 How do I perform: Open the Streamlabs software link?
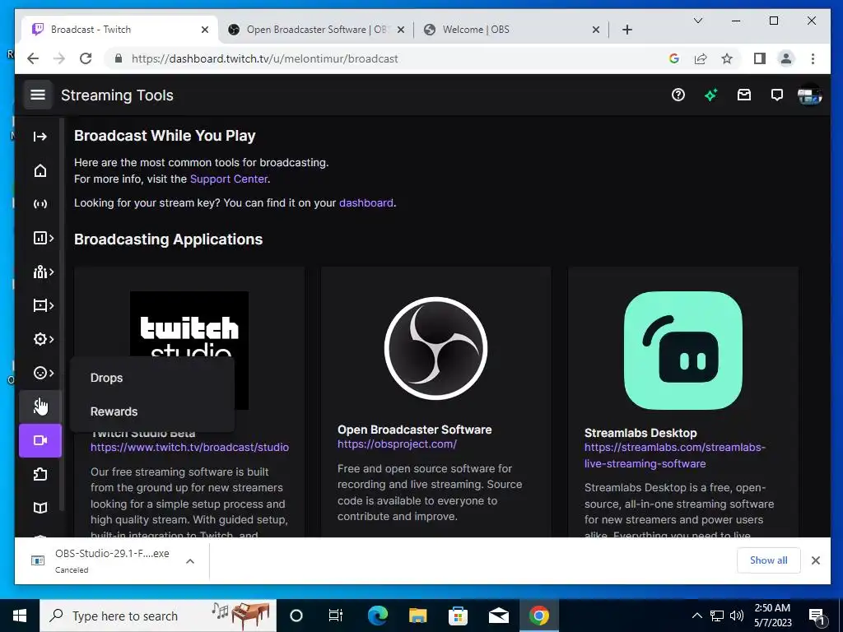[675, 455]
